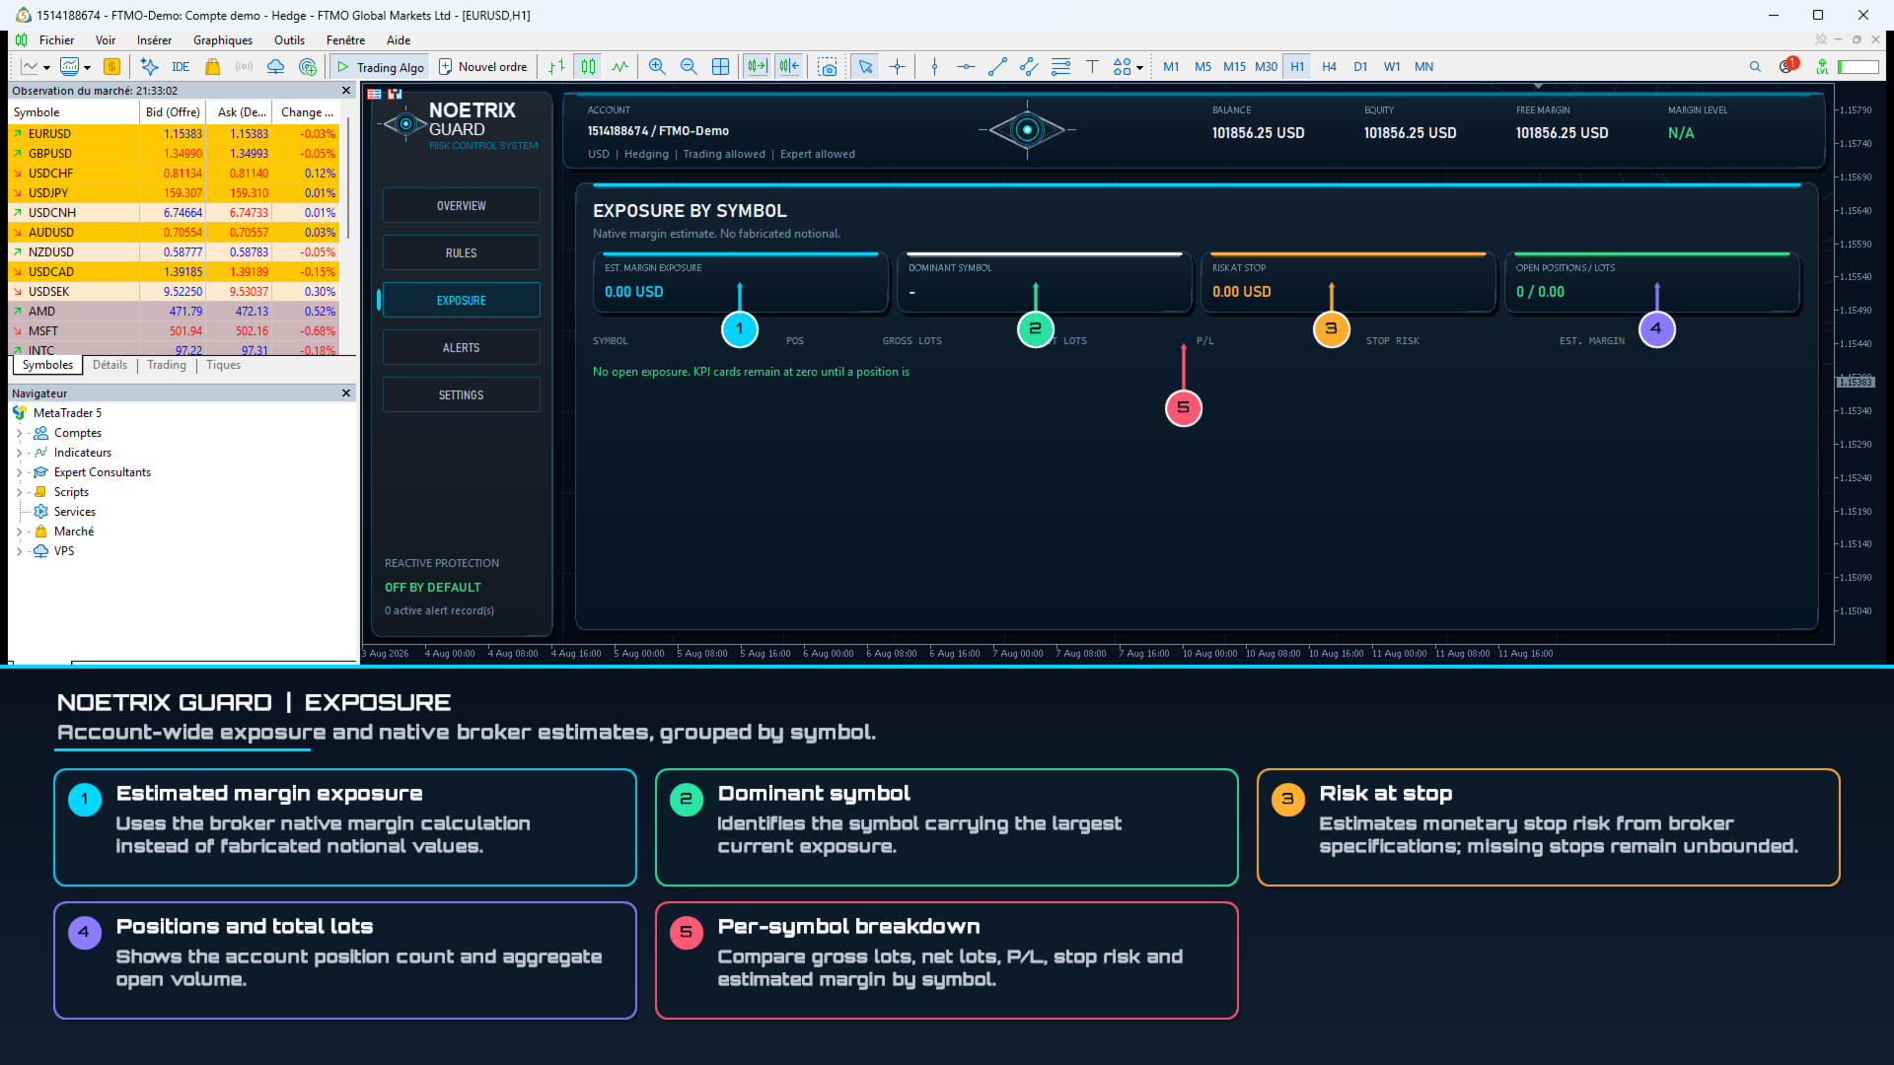This screenshot has height=1065, width=1894.
Task: Click the Symbole column header
Action: pyautogui.click(x=73, y=112)
